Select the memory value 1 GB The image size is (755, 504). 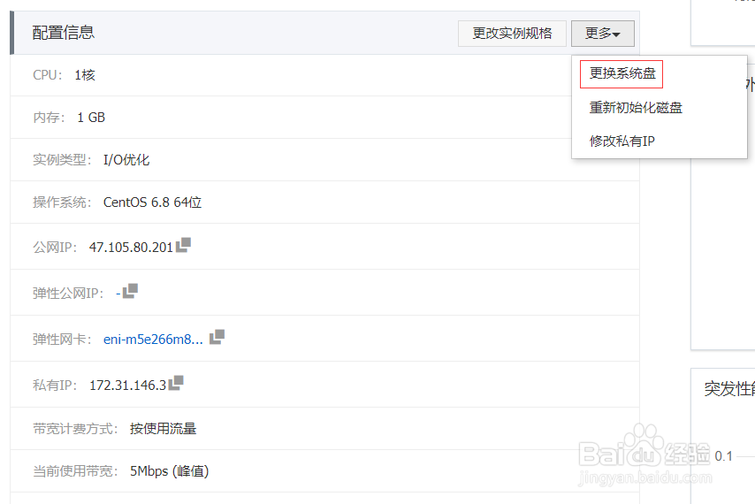[91, 118]
